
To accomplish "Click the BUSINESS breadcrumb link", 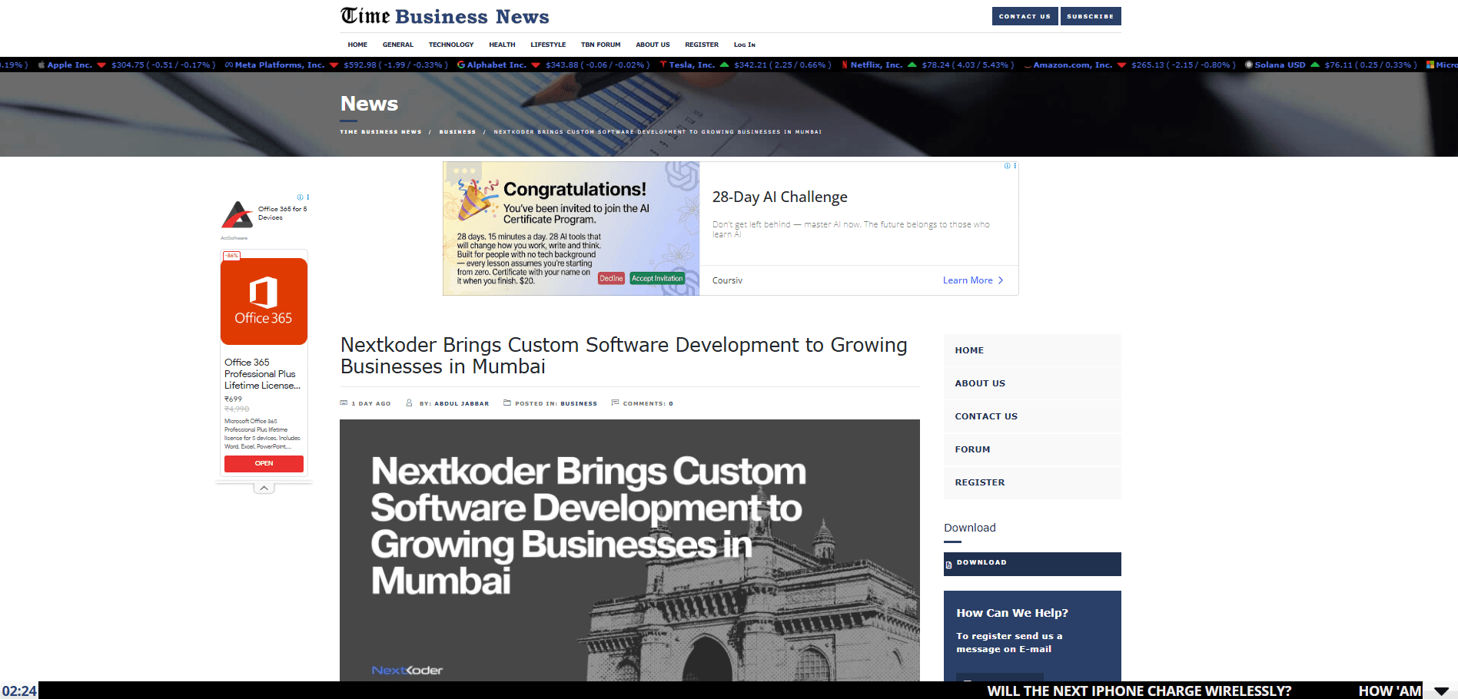I will click(457, 132).
